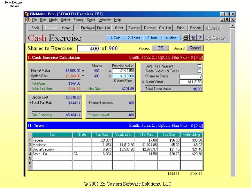Open the Grant screen
Screen dimensions: 251x188
[x=119, y=28]
